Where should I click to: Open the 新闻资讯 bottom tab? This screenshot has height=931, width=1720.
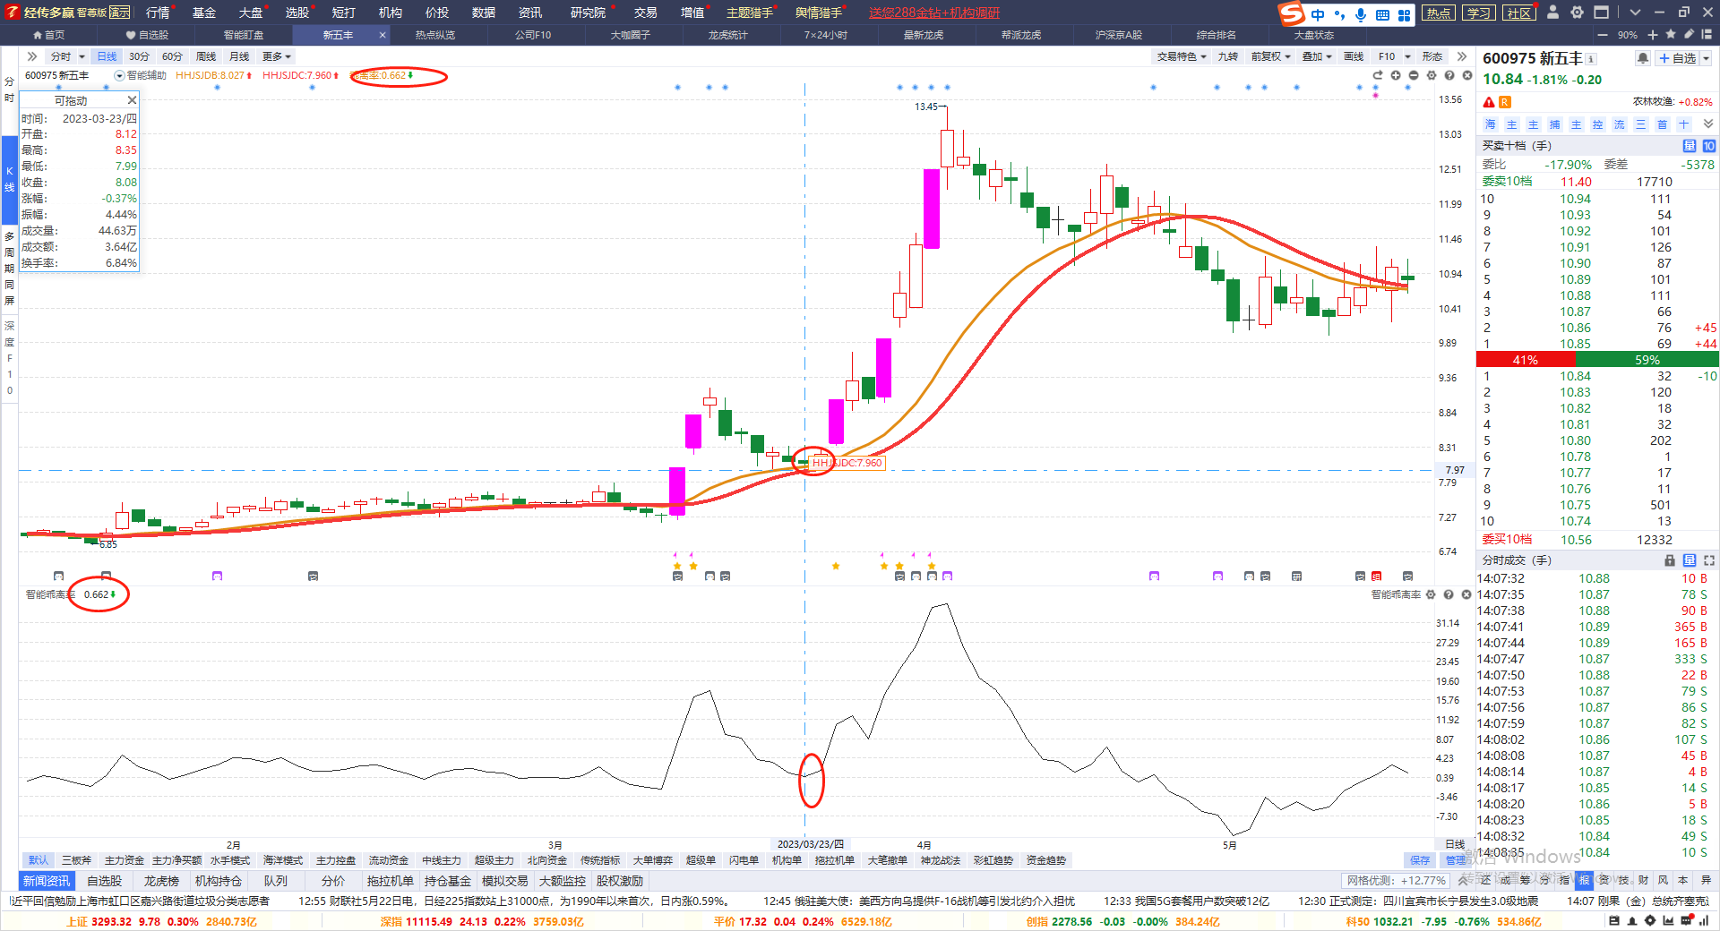pos(46,881)
